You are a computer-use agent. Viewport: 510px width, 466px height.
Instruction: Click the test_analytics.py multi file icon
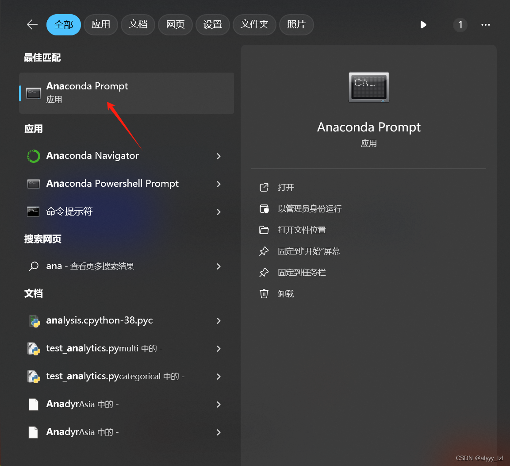point(34,349)
